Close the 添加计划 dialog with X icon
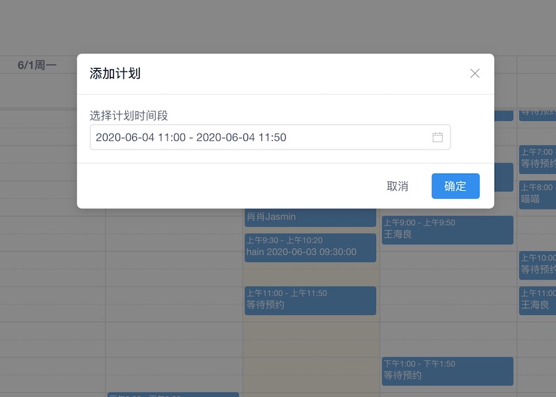This screenshot has height=397, width=556. point(475,74)
